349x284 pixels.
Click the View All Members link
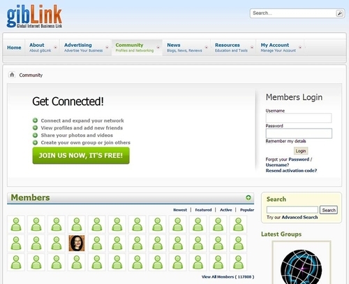click(x=228, y=277)
